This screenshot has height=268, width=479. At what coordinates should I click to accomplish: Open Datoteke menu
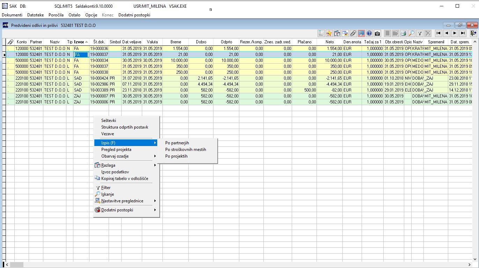tap(35, 15)
